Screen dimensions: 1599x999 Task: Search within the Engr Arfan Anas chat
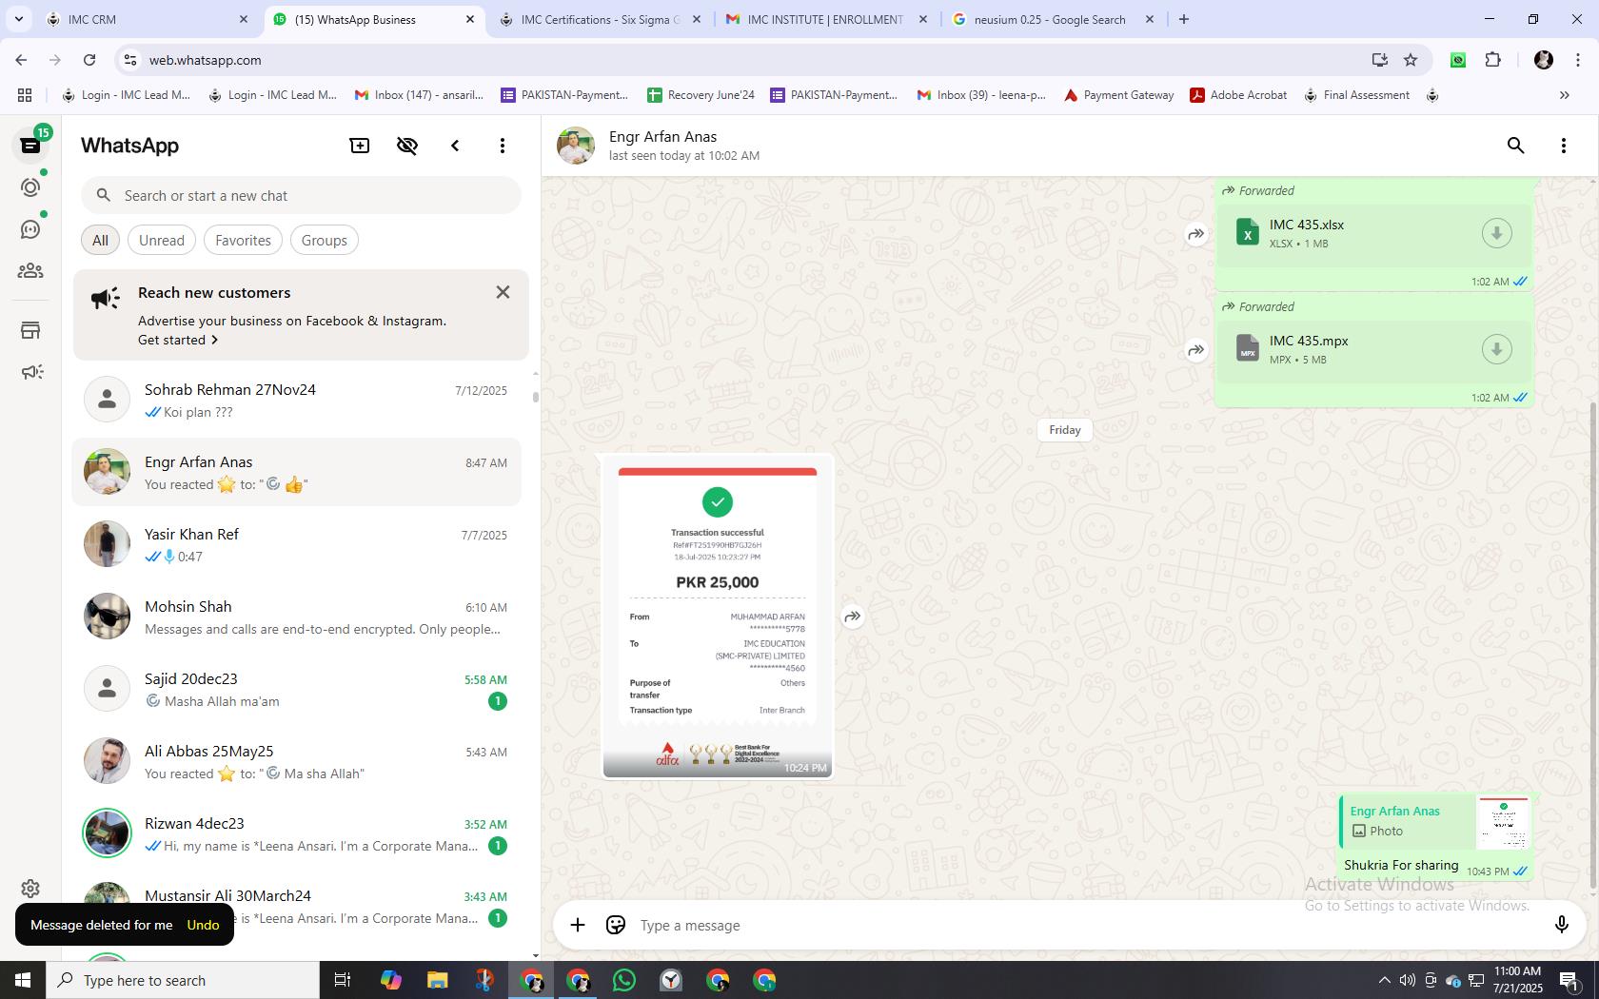pos(1516,146)
